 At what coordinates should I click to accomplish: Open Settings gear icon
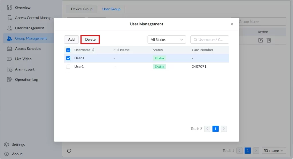pos(6,145)
